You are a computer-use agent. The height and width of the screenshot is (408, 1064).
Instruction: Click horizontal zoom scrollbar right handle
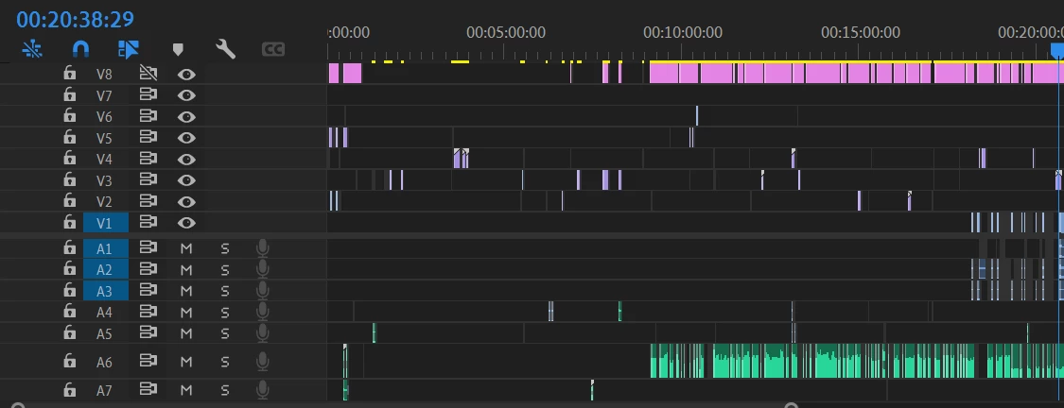791,406
